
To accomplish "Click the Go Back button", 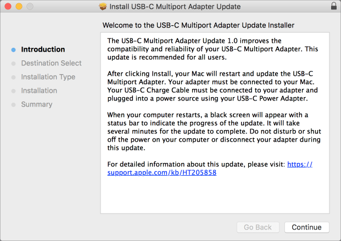I will 258,227.
